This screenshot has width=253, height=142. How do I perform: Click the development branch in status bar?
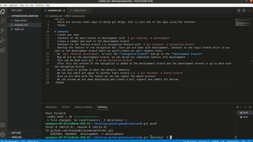[x=9, y=141]
